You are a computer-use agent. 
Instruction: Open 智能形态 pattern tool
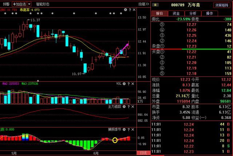pos(43,4)
